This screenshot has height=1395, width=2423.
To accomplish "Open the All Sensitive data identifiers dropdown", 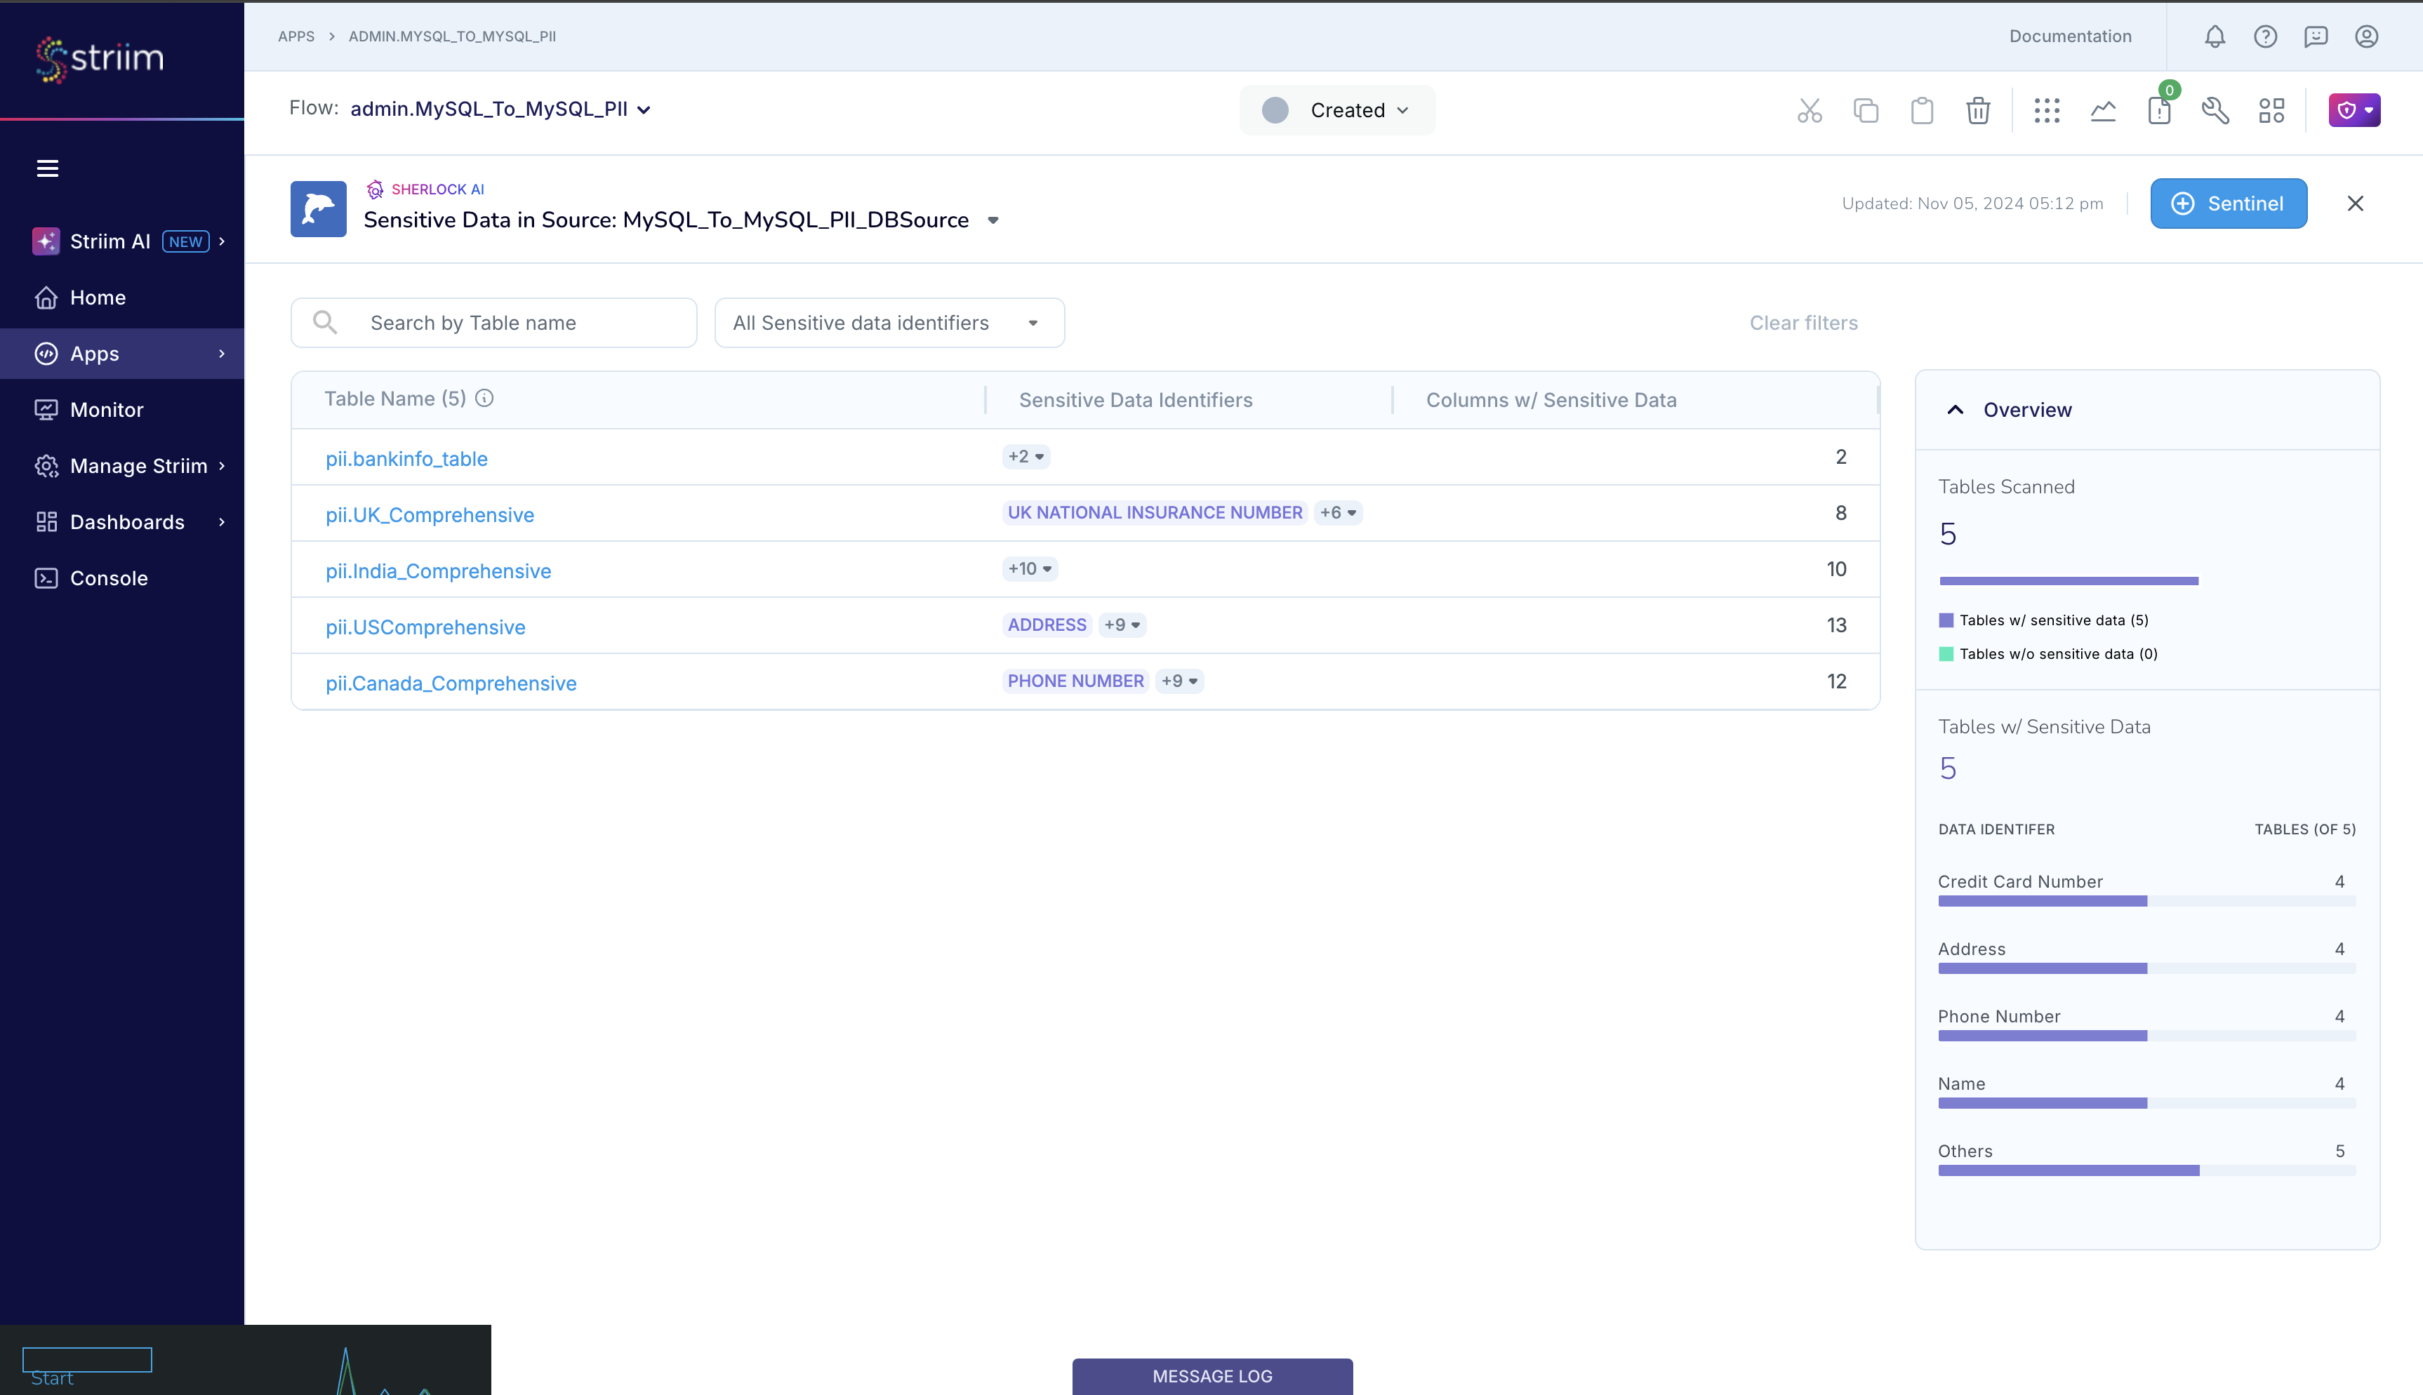I will pos(888,323).
